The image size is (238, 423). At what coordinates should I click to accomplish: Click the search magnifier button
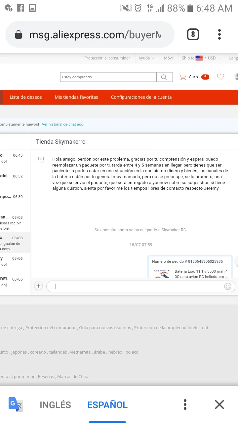tap(164, 77)
